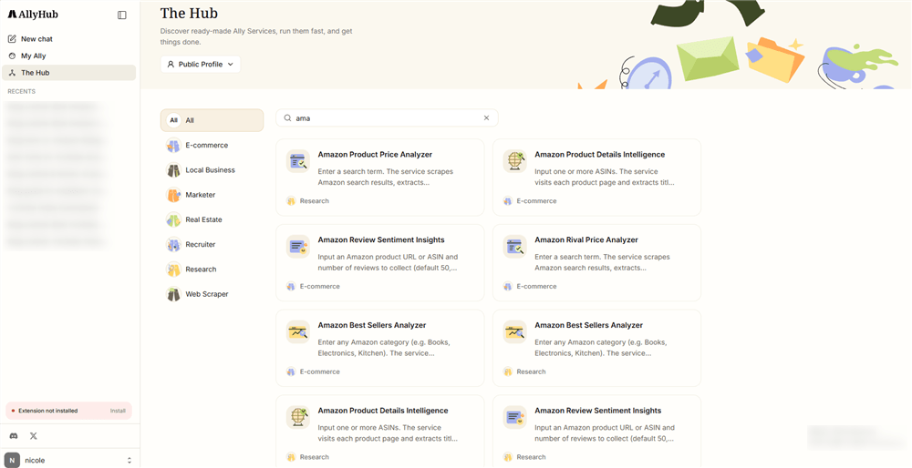Viewport: 912px width, 468px height.
Task: Open The Hub from sidebar
Action: coord(68,73)
